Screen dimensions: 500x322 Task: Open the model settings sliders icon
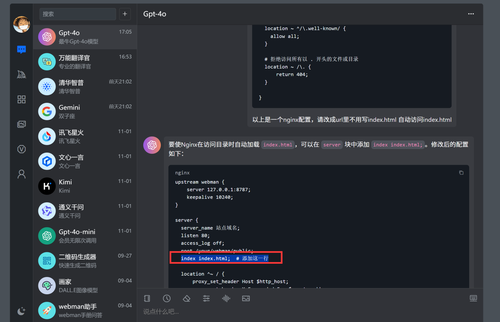[206, 298]
